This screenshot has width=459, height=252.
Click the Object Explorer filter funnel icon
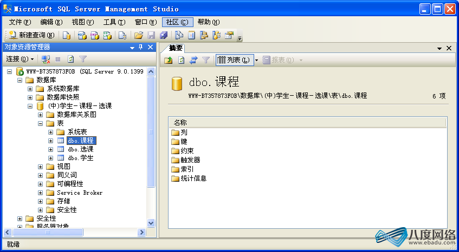pos(83,59)
